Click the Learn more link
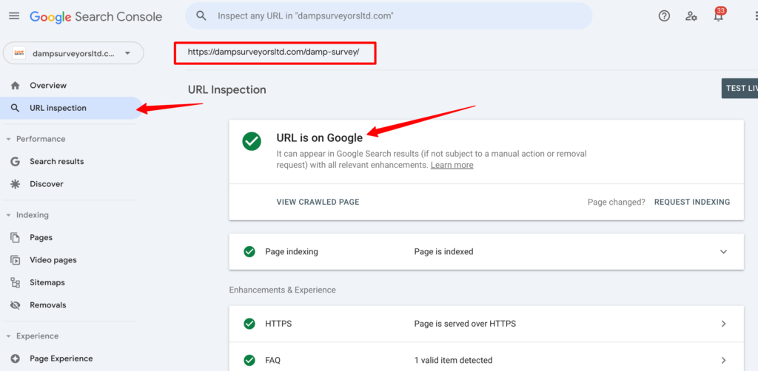 tap(452, 165)
